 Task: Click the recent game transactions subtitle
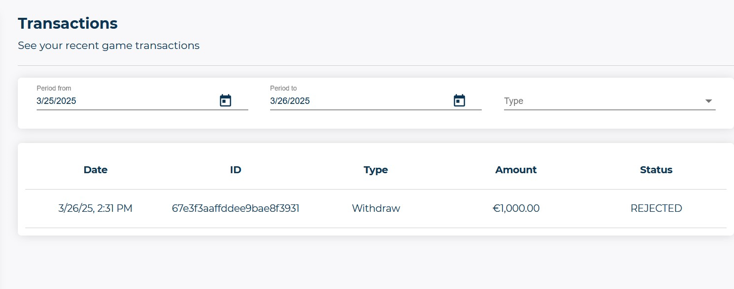point(109,46)
